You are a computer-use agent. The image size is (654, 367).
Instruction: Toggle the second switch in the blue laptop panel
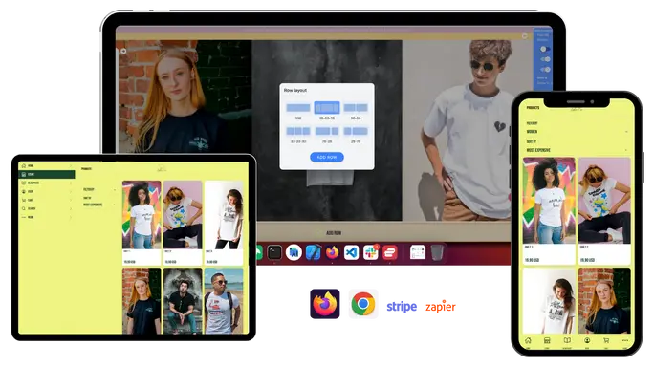click(545, 59)
